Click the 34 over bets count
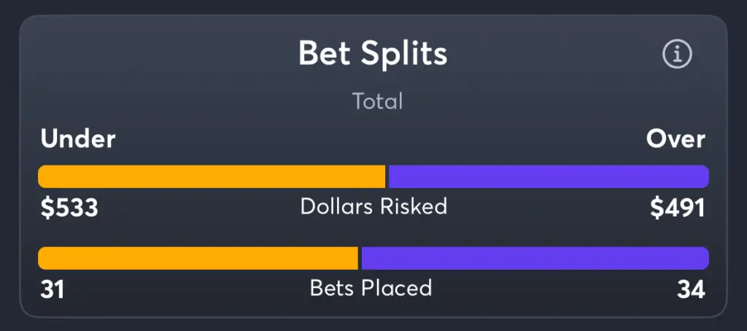This screenshot has width=747, height=331. [691, 289]
